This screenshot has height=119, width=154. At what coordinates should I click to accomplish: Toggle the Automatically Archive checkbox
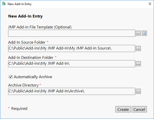click(11, 77)
